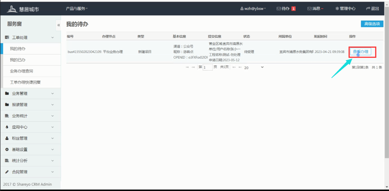
Task: Go to last page pagination icon
Action: pyautogui.click(x=240, y=67)
